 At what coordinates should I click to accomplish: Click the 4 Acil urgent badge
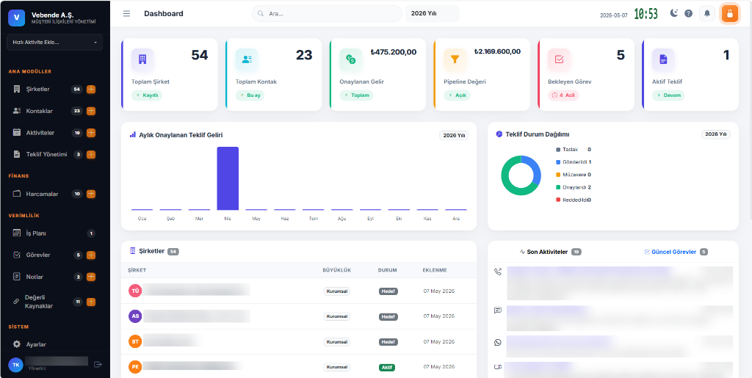coord(563,95)
